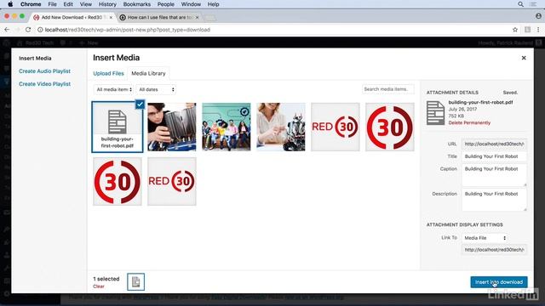545x306 pixels.
Task: Open the Bookmarks menu
Action: [137, 4]
